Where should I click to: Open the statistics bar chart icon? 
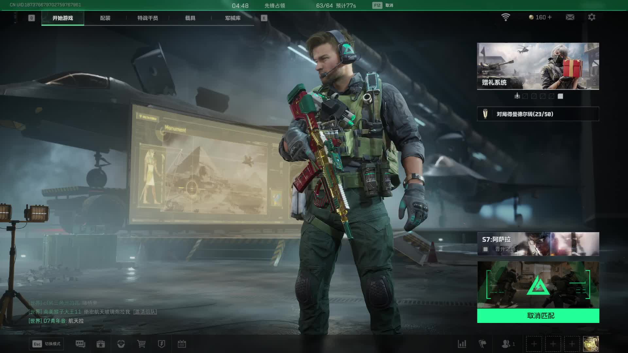tap(462, 344)
